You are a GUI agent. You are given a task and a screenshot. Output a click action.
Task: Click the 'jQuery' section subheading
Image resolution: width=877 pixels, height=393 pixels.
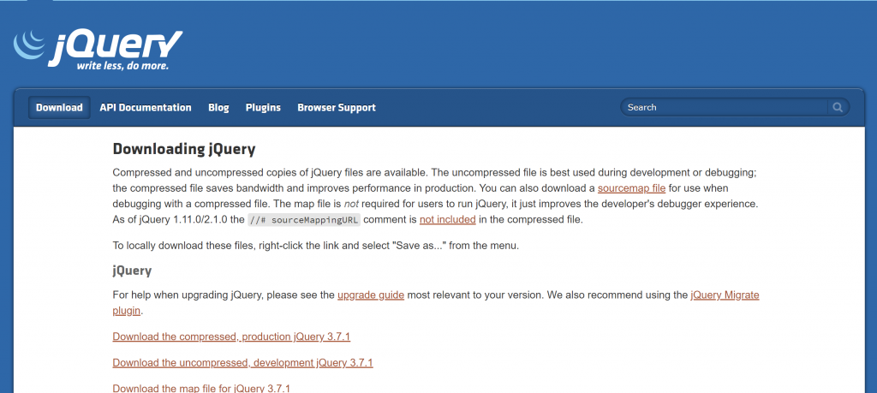tap(132, 271)
